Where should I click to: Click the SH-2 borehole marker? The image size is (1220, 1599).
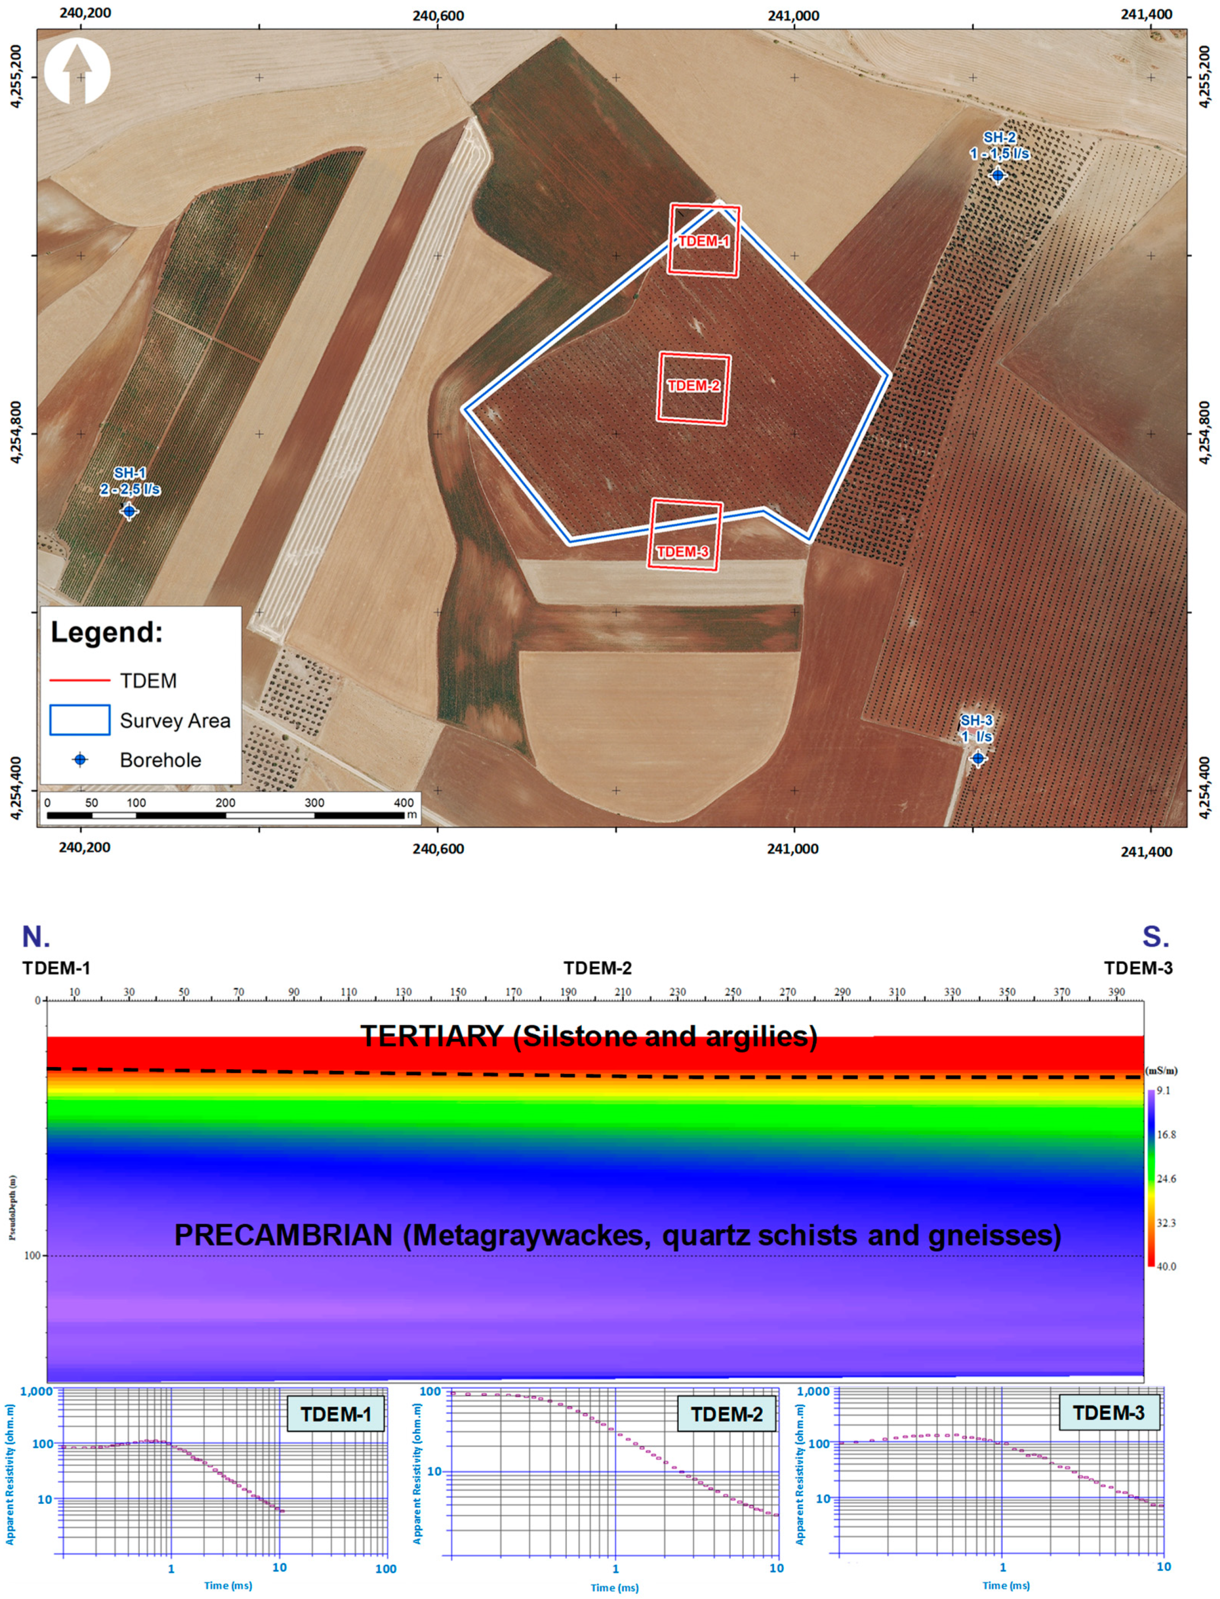(998, 175)
